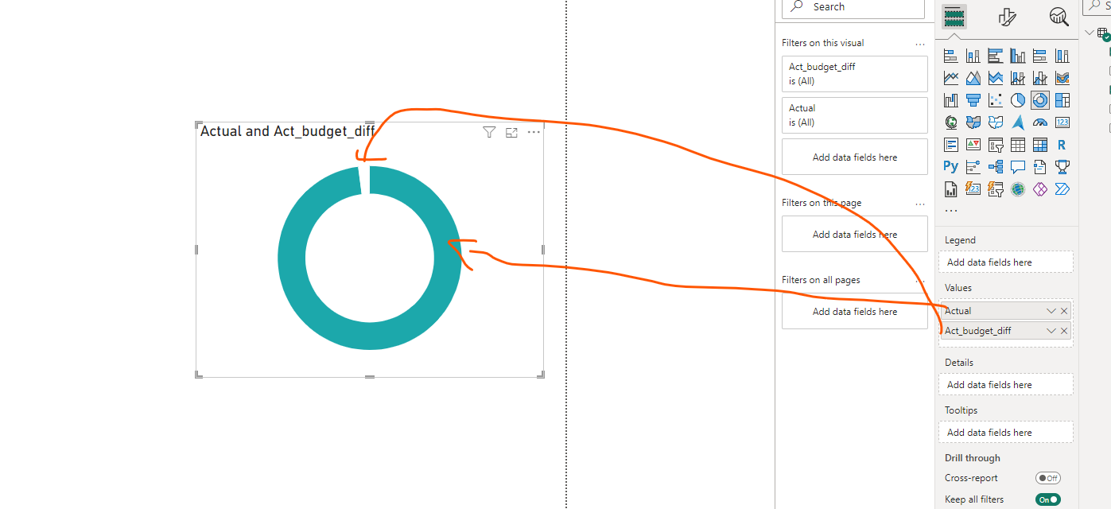Select the Map globe visual

(950, 122)
